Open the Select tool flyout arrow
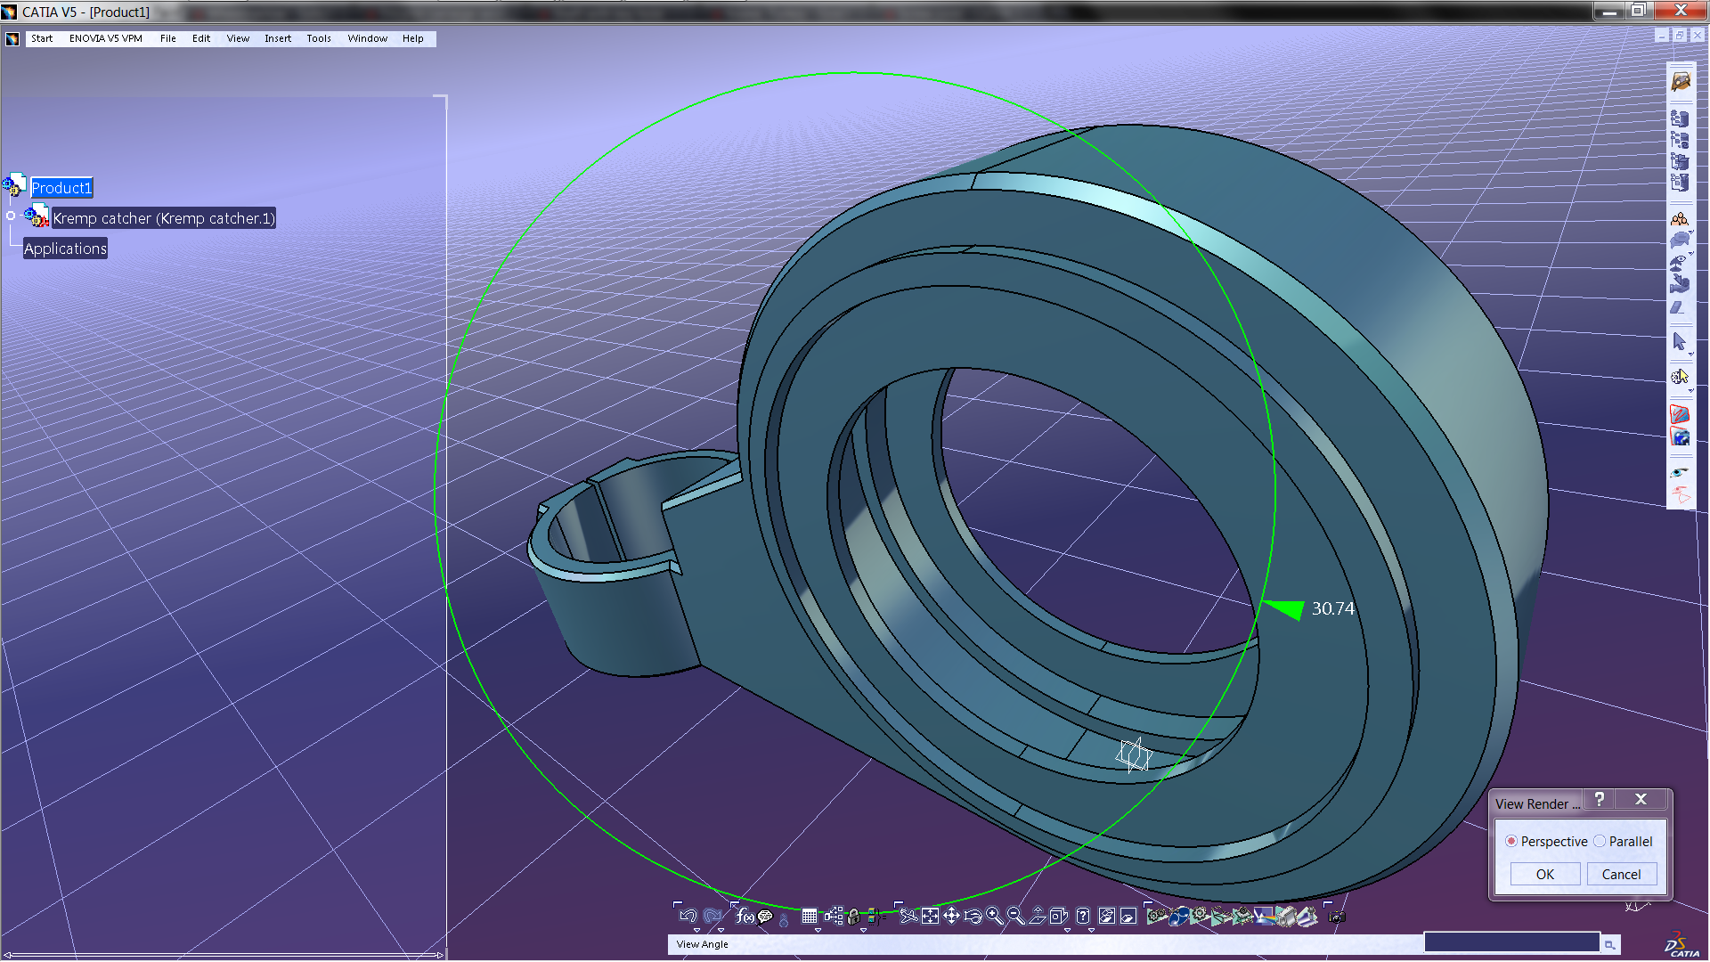The image size is (1710, 962). [x=1690, y=355]
